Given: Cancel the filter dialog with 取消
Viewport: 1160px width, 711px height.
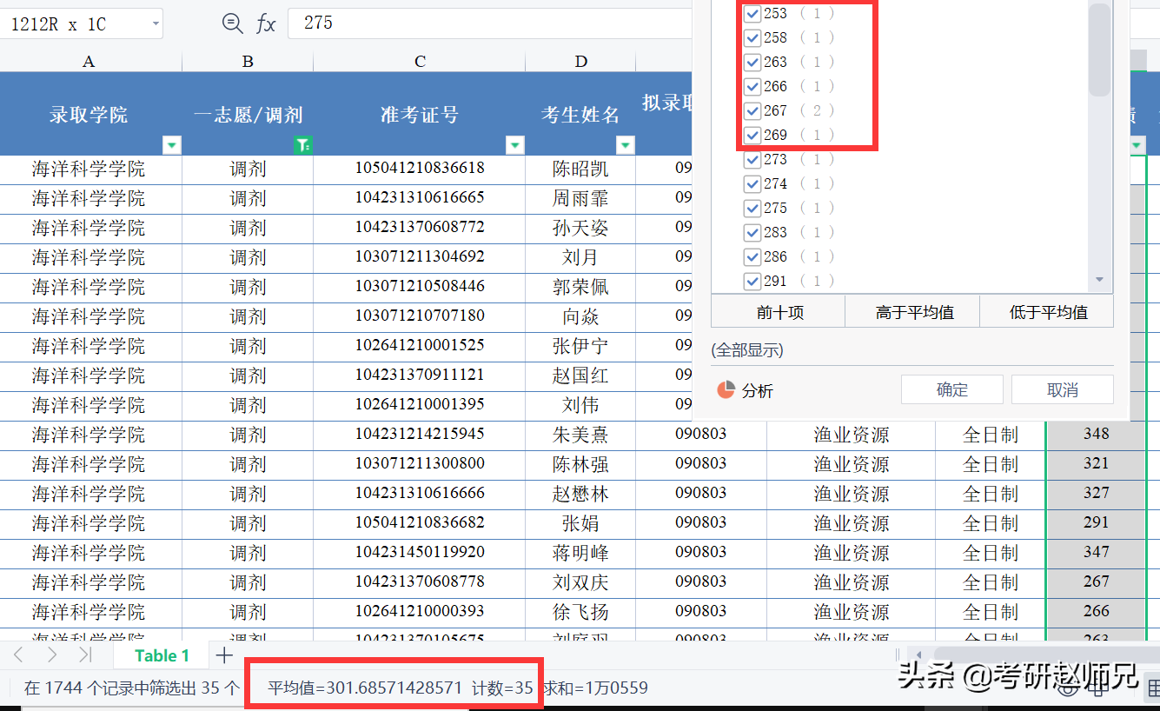Looking at the screenshot, I should 1062,389.
